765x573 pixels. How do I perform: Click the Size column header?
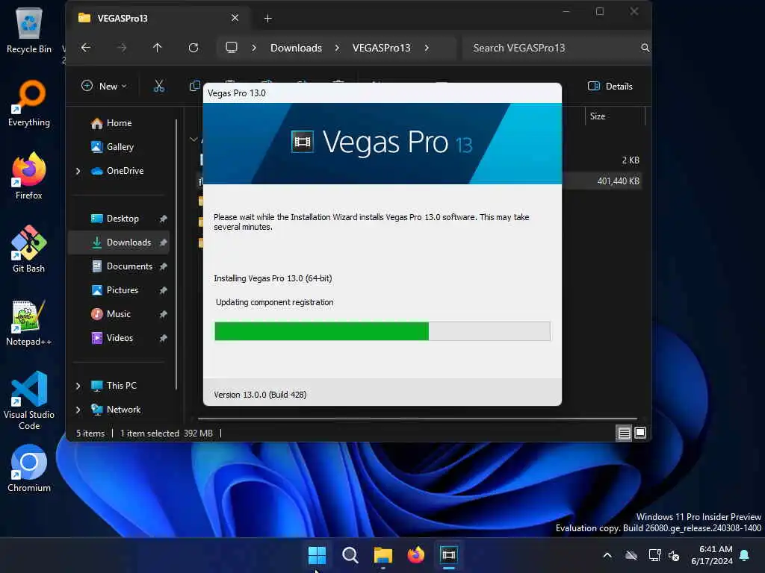615,116
